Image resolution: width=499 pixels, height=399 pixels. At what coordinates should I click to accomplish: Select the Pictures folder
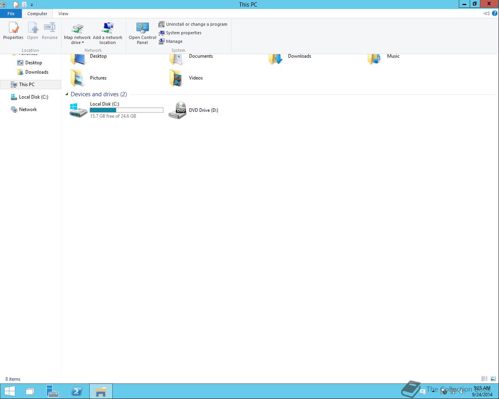click(88, 78)
